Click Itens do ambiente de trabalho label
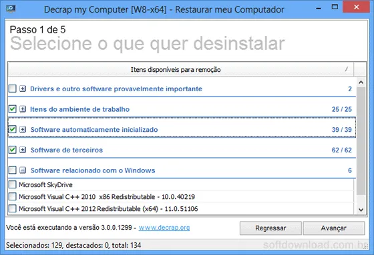The image size is (374, 255). [x=79, y=109]
